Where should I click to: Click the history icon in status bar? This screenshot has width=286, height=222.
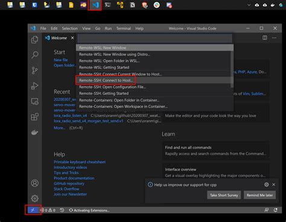[62, 210]
